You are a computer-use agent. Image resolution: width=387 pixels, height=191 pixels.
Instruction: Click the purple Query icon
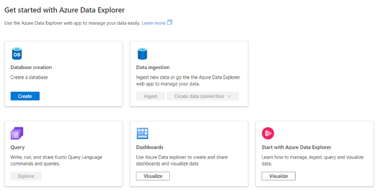(17, 133)
